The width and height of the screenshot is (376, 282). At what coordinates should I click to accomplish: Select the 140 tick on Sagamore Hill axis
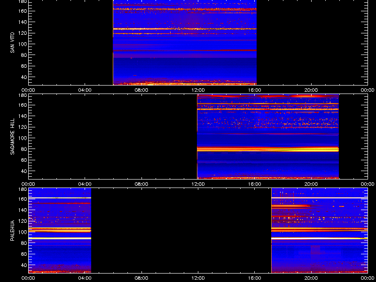point(23,116)
